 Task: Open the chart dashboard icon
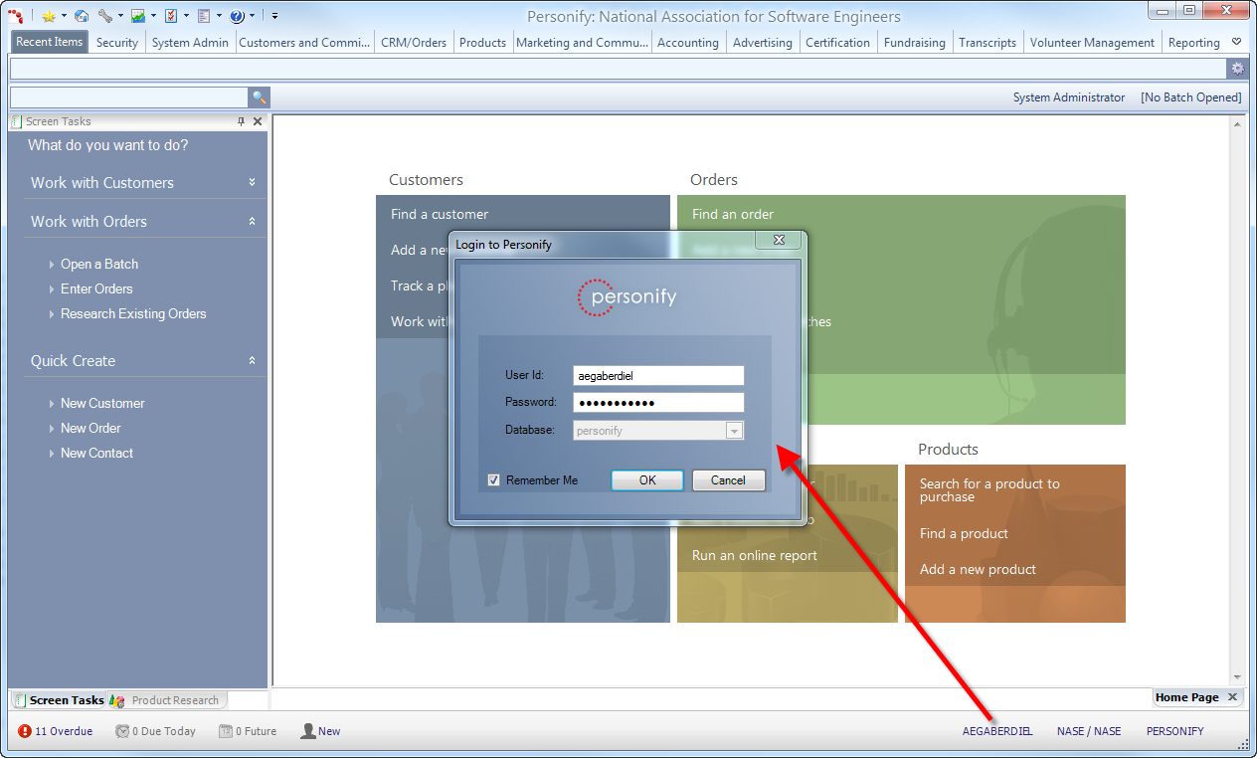click(x=138, y=16)
